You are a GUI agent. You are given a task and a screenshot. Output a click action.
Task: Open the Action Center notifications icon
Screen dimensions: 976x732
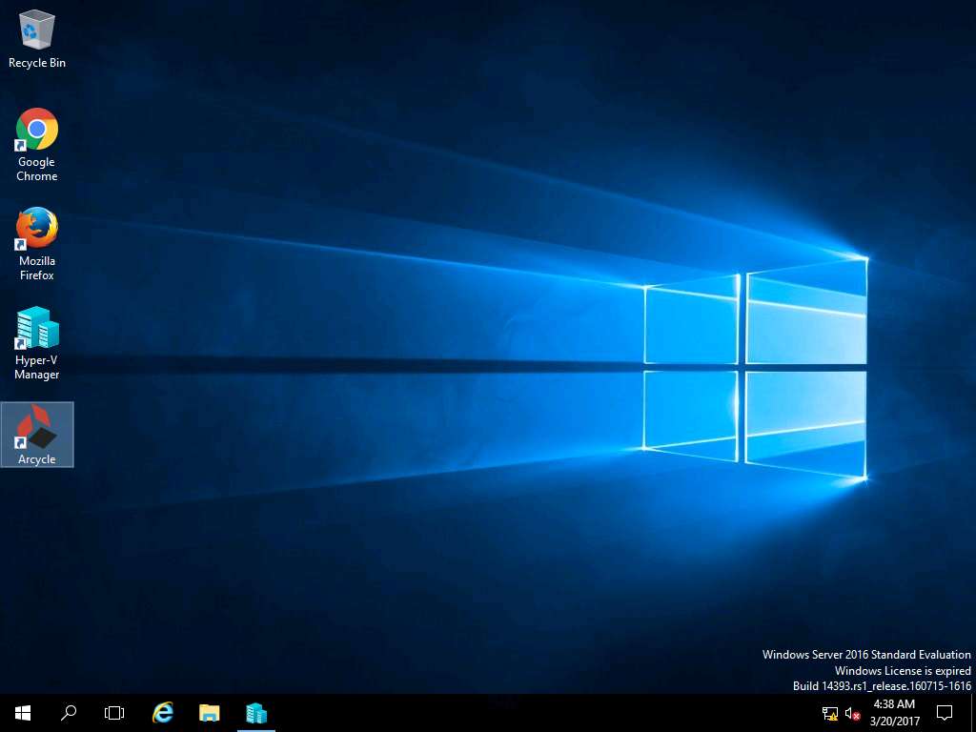coord(945,713)
